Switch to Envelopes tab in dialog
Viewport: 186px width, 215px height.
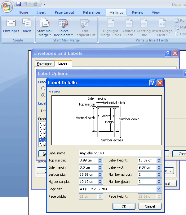(45, 64)
